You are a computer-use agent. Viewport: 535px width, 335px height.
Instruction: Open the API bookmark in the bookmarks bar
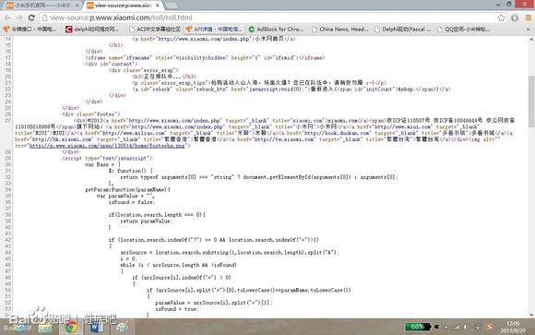coord(214,30)
